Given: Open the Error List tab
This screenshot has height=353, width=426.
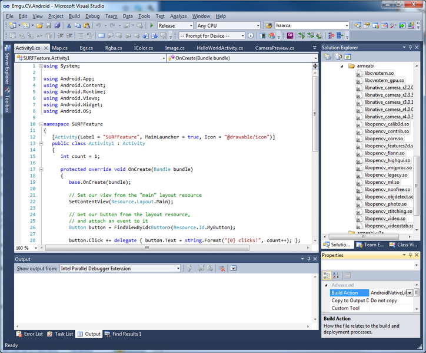Looking at the screenshot, I should click(x=29, y=334).
